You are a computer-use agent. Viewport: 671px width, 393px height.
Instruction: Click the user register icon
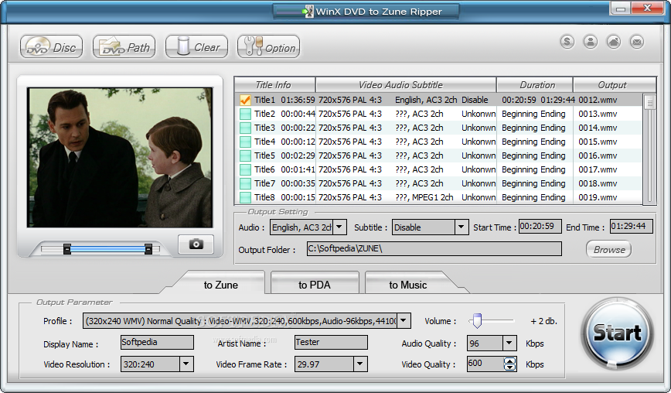point(590,42)
